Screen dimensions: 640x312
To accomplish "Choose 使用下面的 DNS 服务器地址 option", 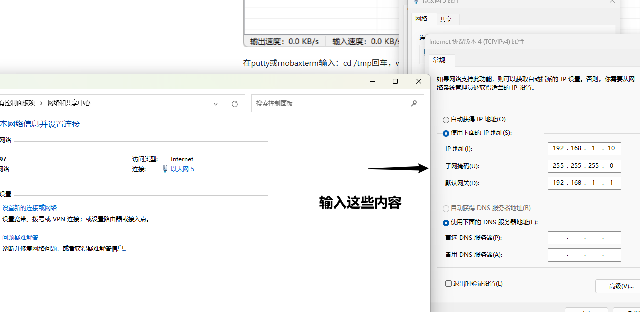I will click(x=446, y=223).
